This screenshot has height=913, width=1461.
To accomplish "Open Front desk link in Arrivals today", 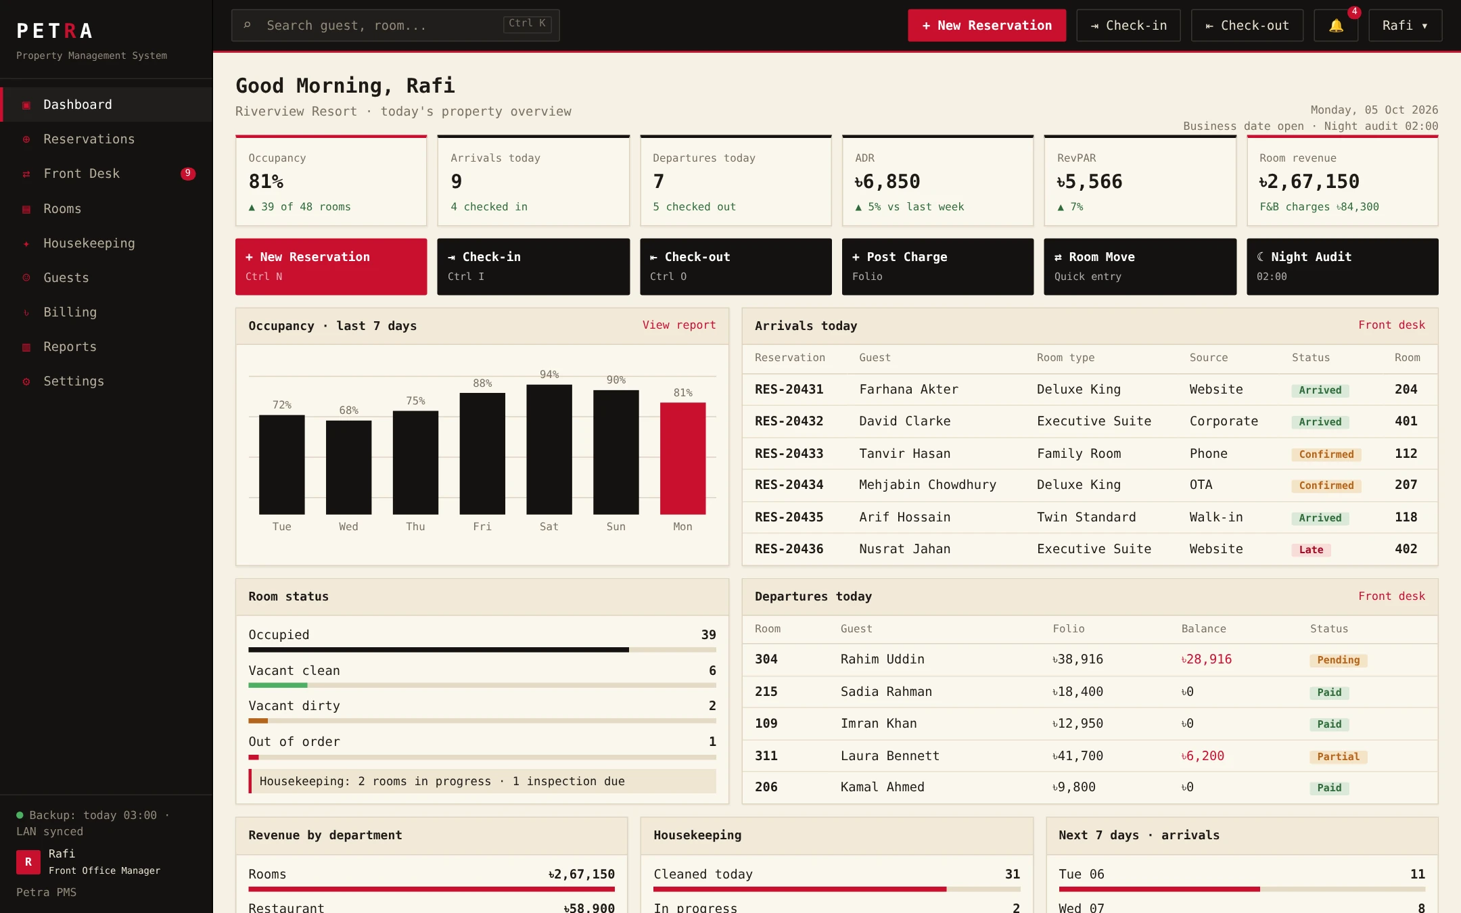I will point(1391,325).
